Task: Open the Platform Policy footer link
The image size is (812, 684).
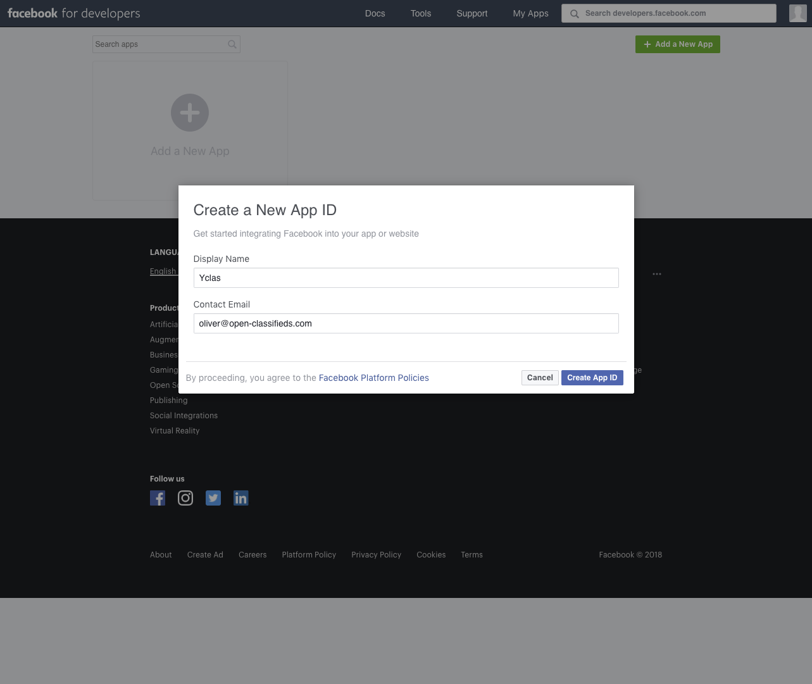Action: point(309,555)
